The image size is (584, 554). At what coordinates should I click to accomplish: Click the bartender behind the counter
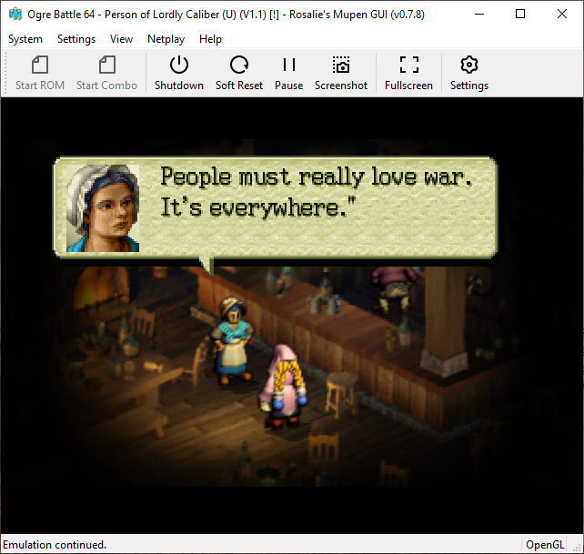click(393, 288)
